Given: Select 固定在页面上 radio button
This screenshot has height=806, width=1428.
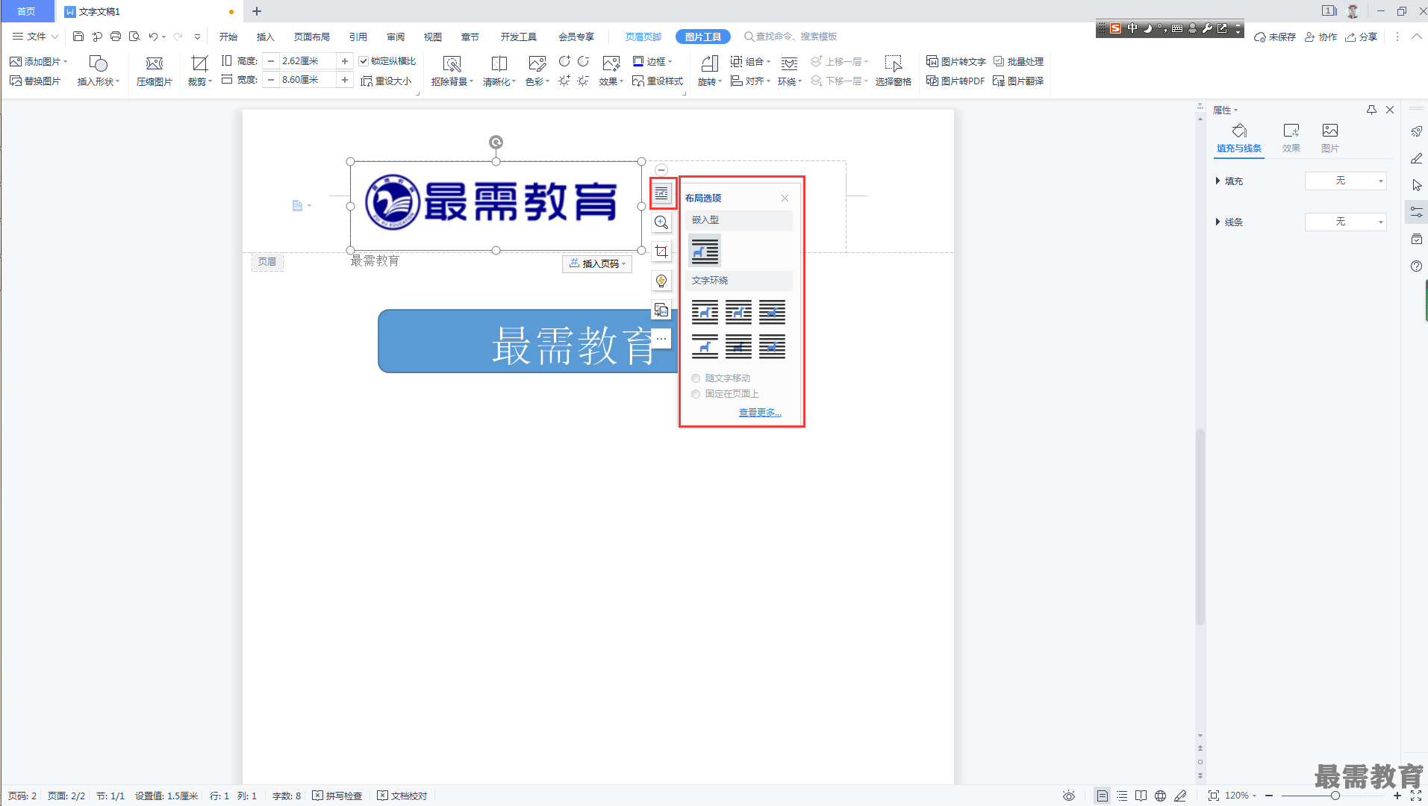Looking at the screenshot, I should [x=696, y=394].
